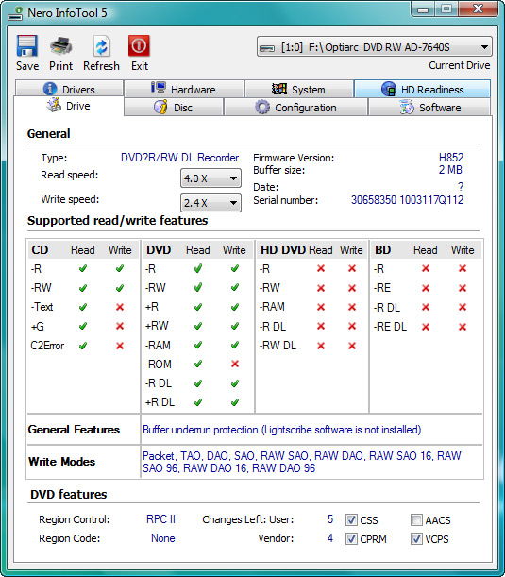Click the Refresh button label
505x577 pixels.
pos(102,66)
